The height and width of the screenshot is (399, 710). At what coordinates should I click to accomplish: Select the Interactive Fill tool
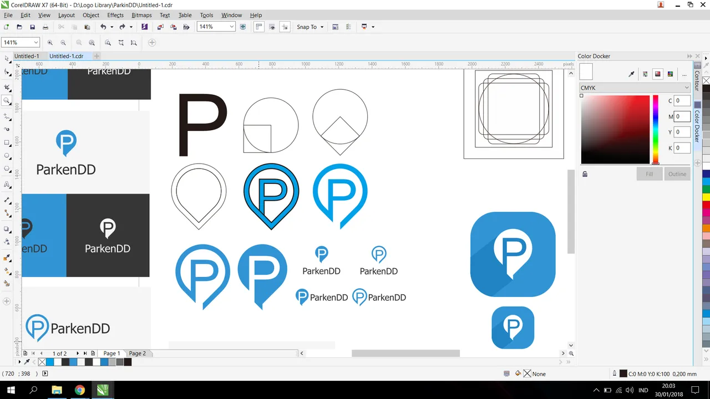point(7,271)
